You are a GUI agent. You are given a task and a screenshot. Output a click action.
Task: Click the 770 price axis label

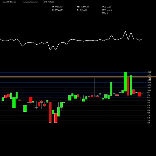[x=149, y=115]
